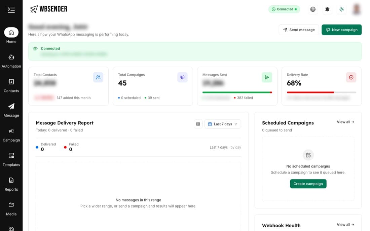The image size is (370, 231).
Task: Toggle the light theme sun icon
Action: coord(342,9)
